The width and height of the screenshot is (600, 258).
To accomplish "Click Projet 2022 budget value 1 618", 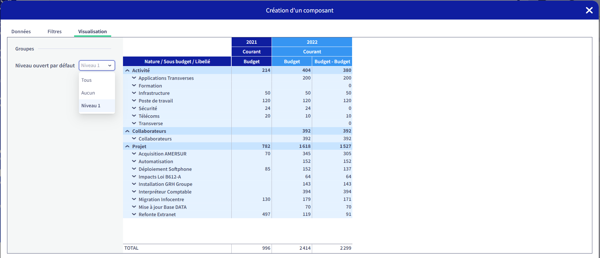I will (x=305, y=146).
